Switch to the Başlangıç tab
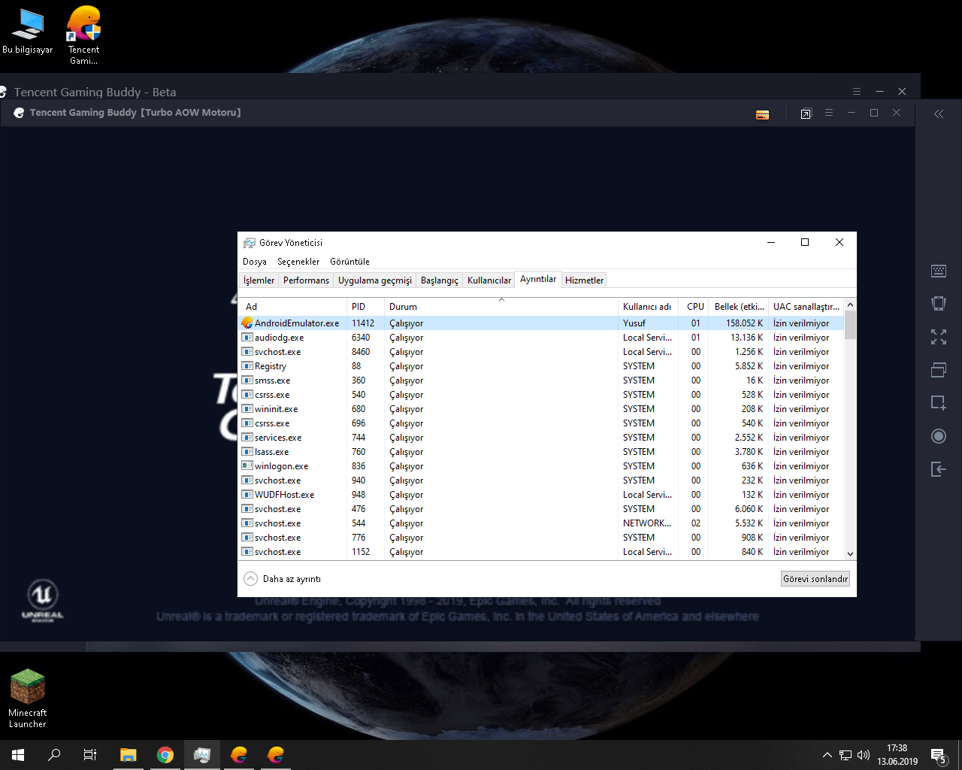962x770 pixels. (x=440, y=280)
